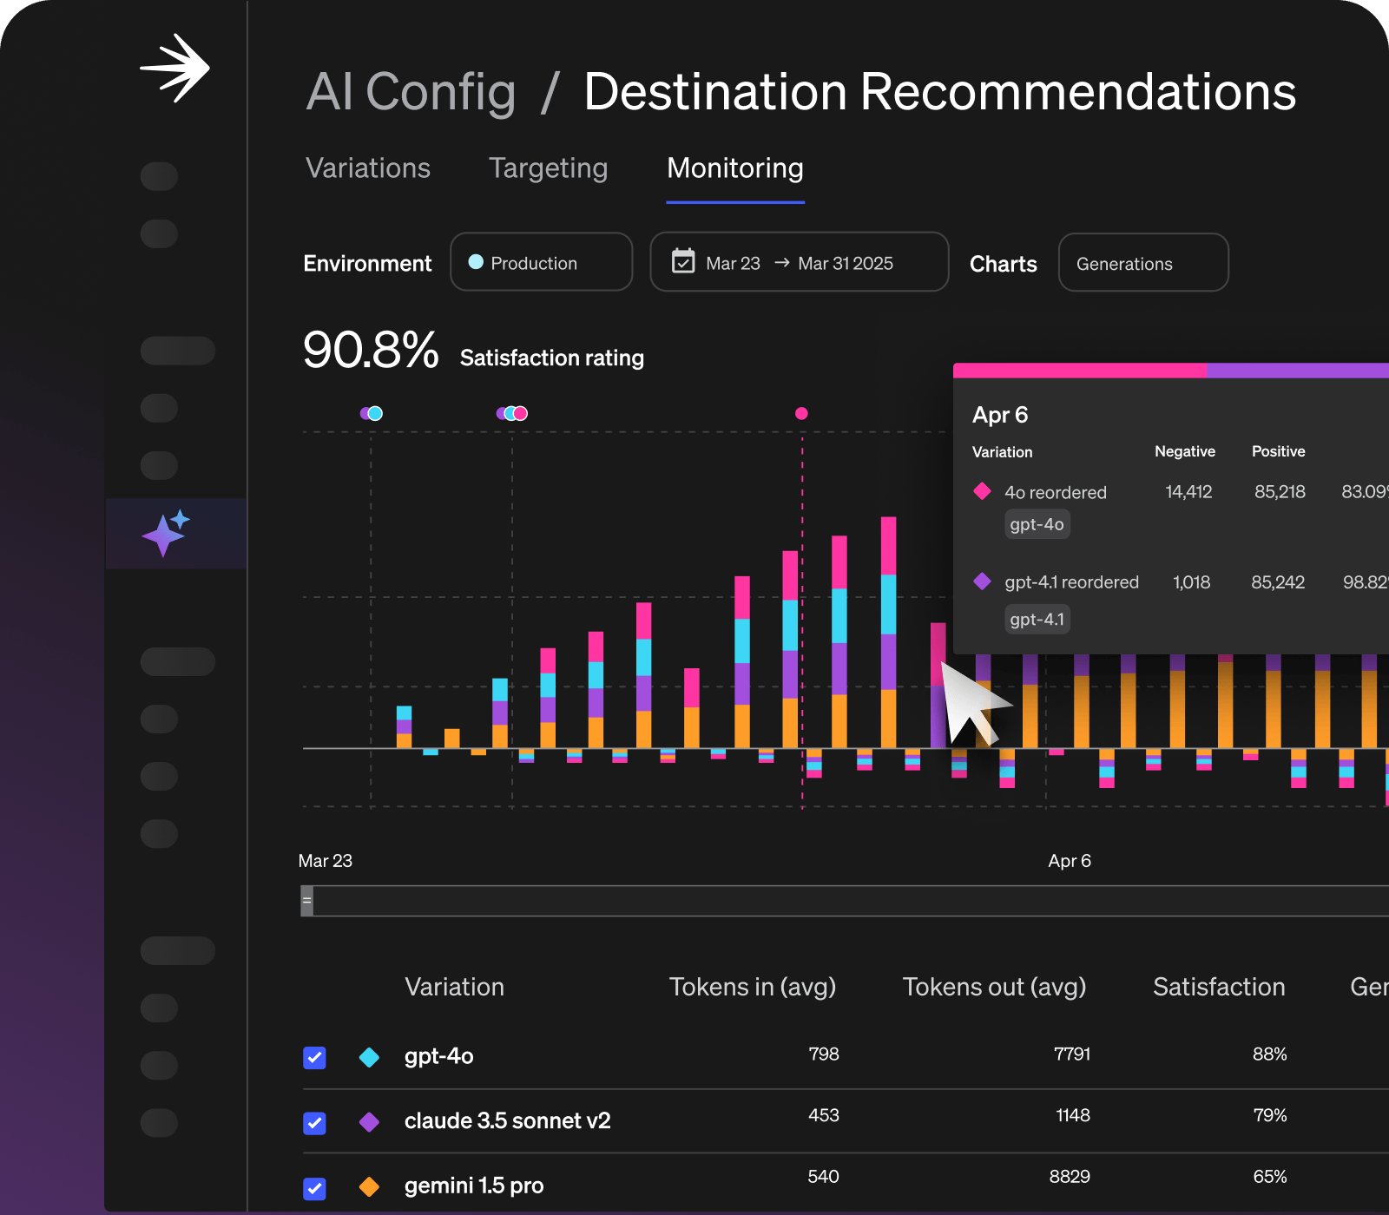Click the Destination Recommendations title
Image resolution: width=1389 pixels, height=1215 pixels.
[939, 92]
